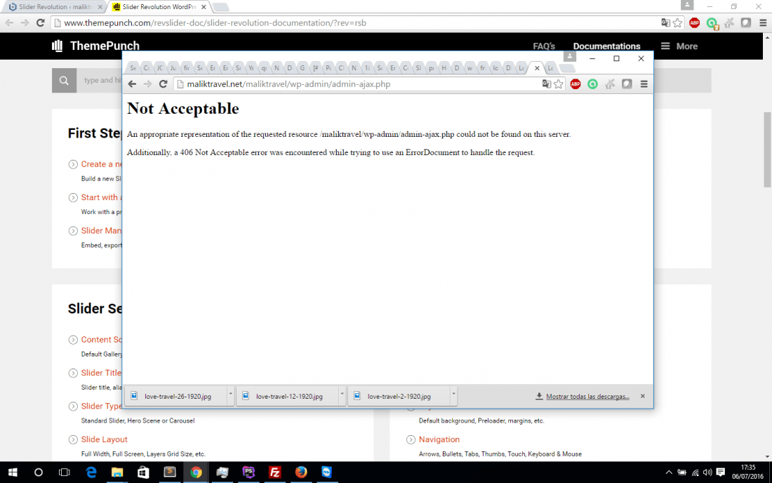
Task: Switch to 'Slider Revolution ‹ maliktr' tab in back window
Action: click(x=54, y=7)
